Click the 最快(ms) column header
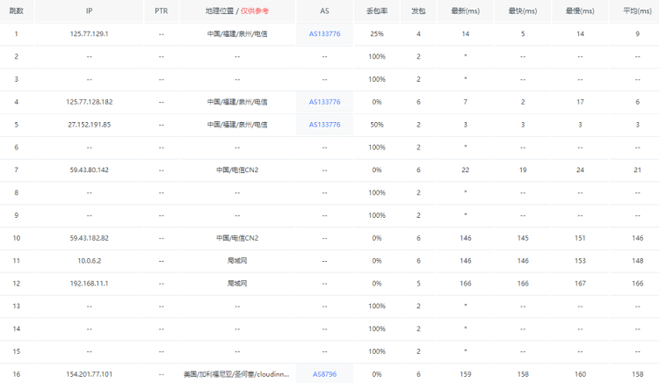The height and width of the screenshot is (383, 659). tap(523, 11)
